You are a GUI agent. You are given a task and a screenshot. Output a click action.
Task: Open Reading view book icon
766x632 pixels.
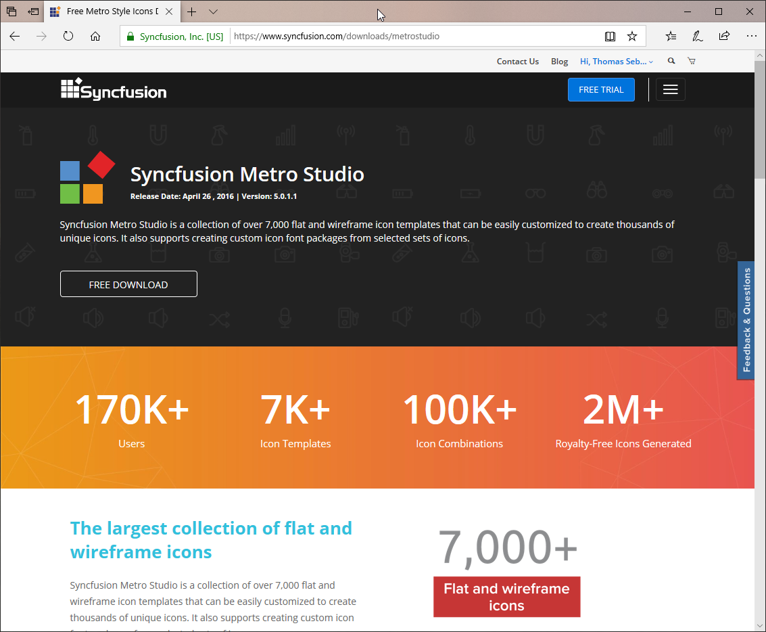point(610,37)
